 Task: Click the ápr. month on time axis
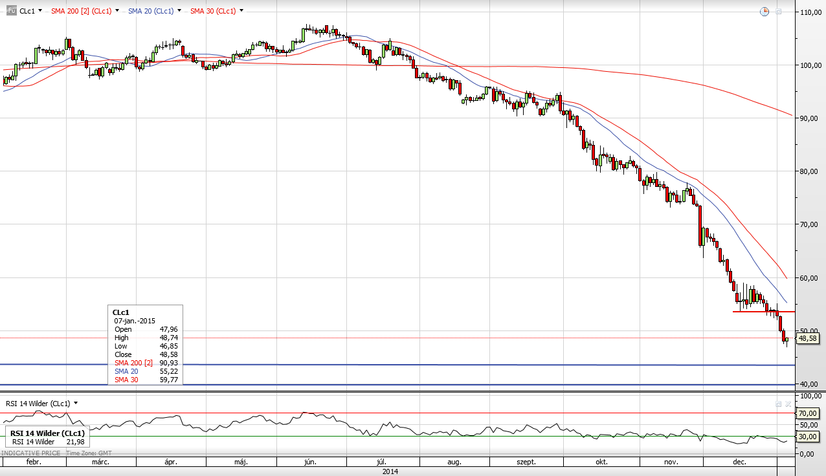pos(171,462)
